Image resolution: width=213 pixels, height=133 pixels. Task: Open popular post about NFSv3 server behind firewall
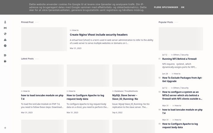tap(182, 95)
